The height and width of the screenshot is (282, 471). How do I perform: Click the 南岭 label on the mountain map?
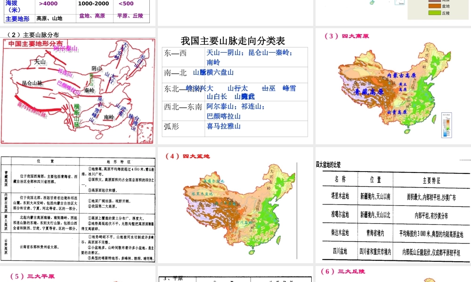click(x=109, y=117)
